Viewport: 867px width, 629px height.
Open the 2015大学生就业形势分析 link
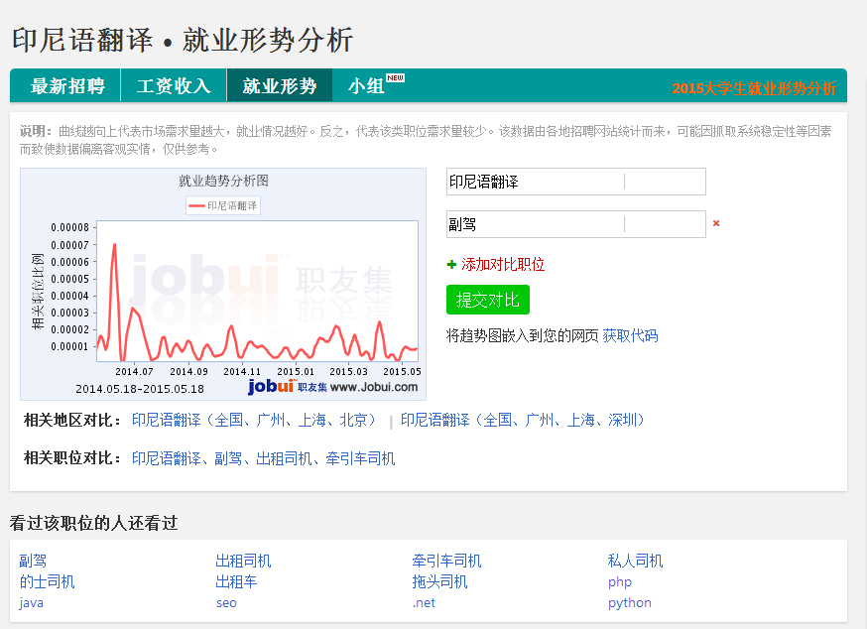[754, 87]
